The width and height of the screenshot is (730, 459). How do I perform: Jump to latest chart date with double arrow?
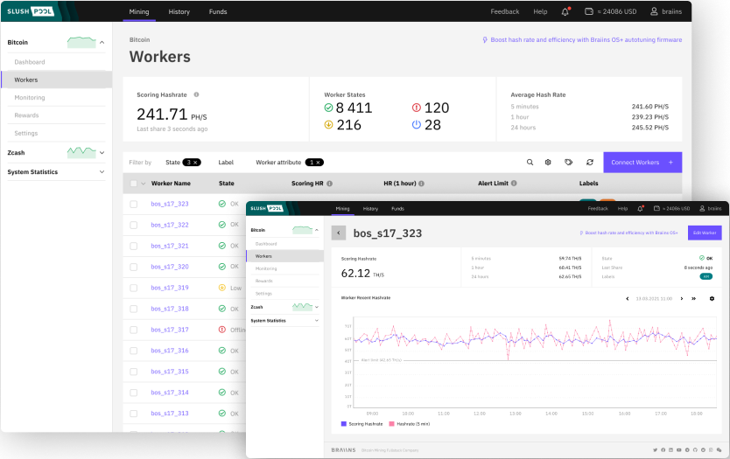click(693, 298)
